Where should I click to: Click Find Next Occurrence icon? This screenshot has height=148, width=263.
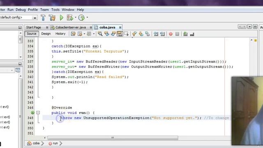tap(113, 34)
